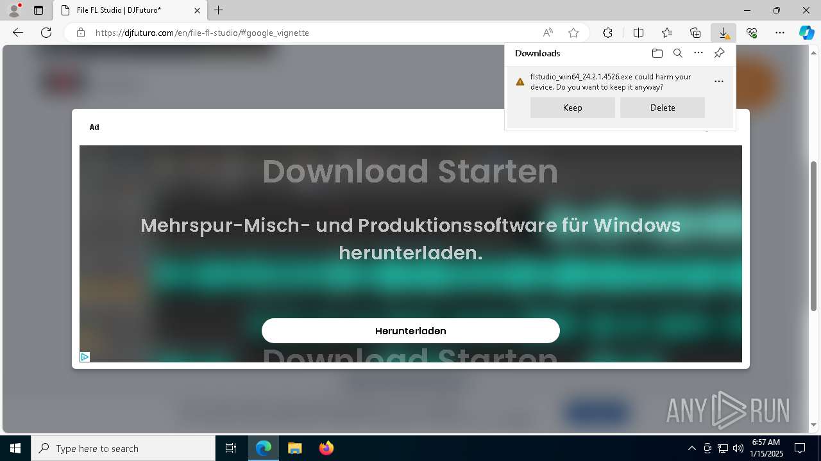This screenshot has width=821, height=461.
Task: Open more actions for flstudio download item
Action: [x=719, y=81]
